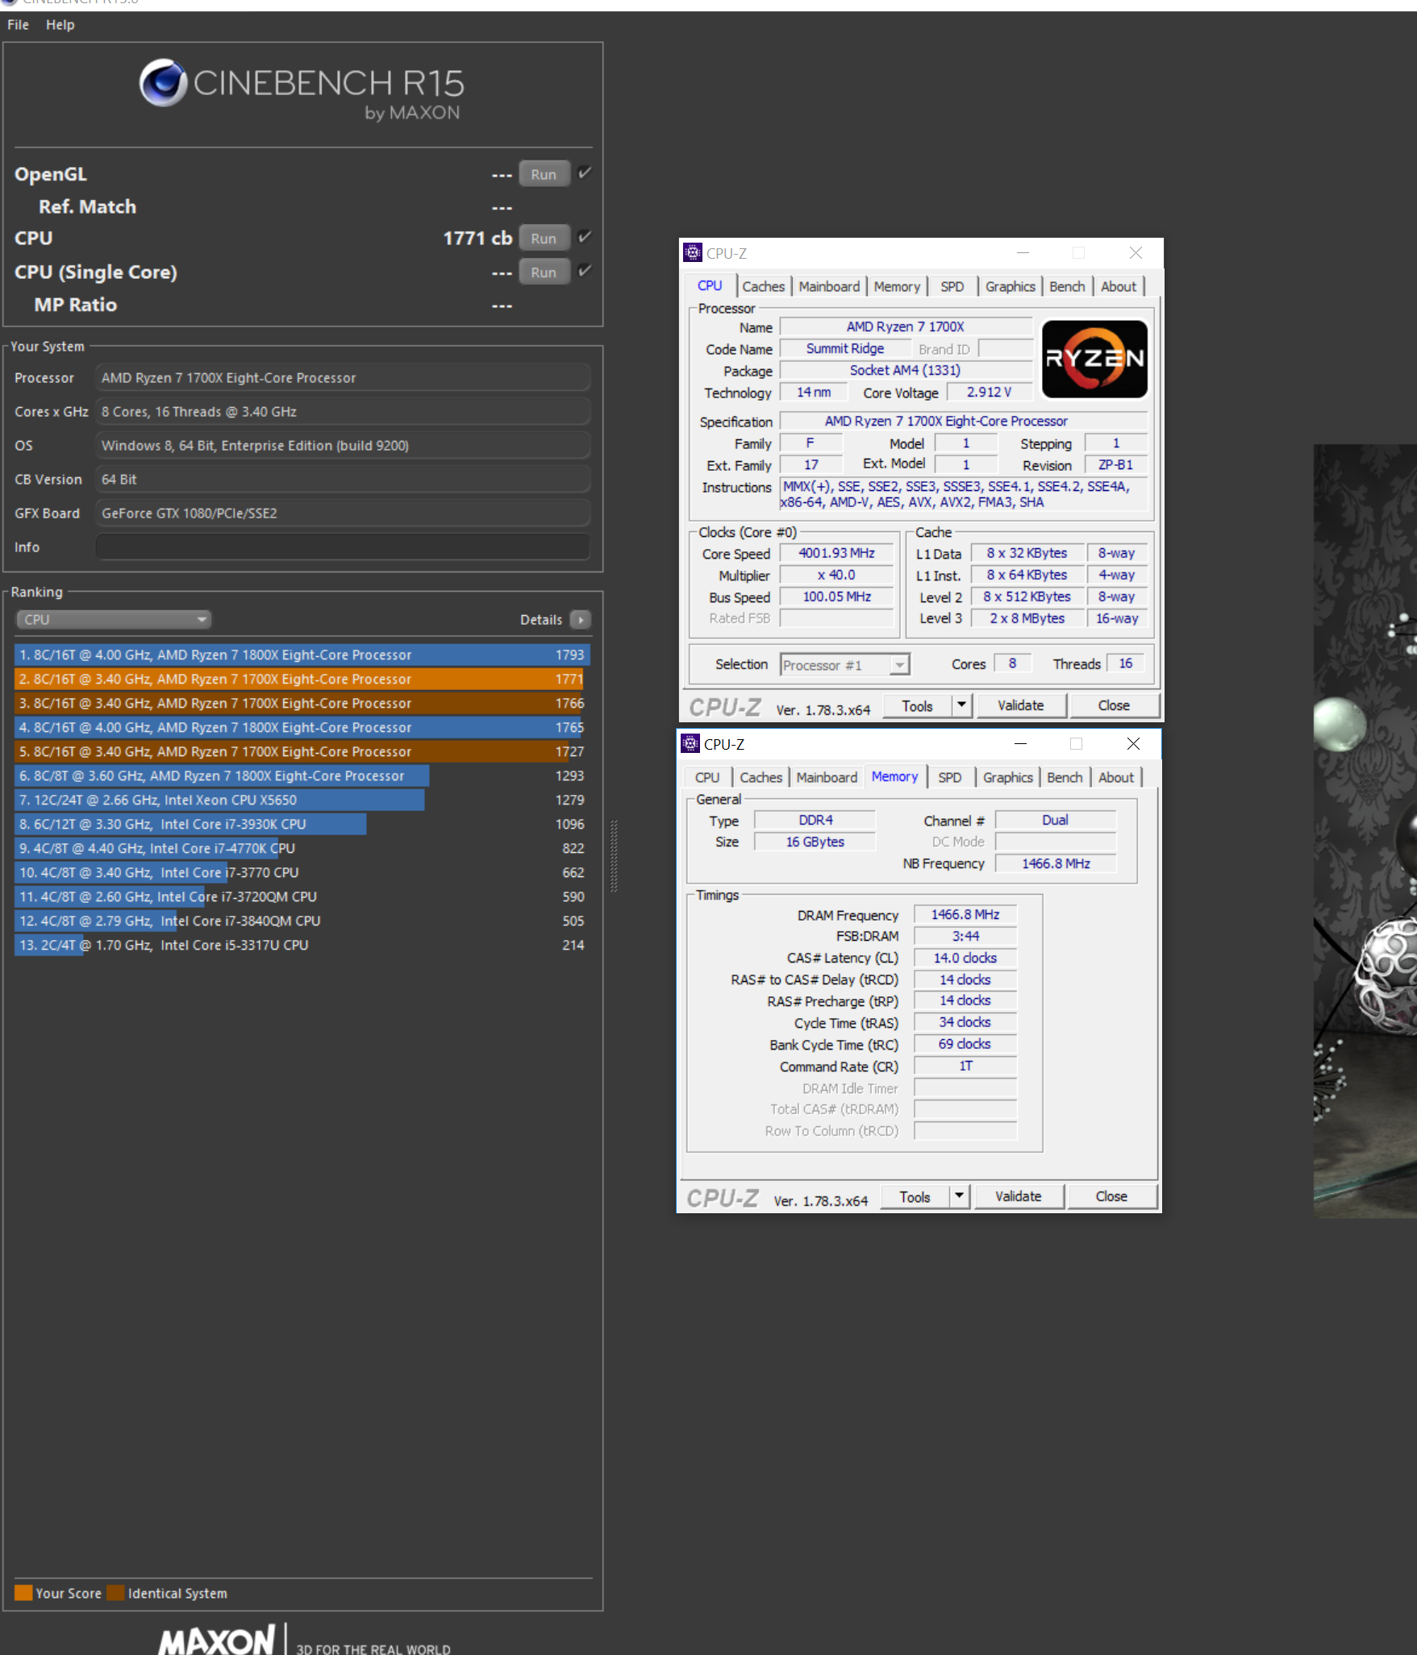
Task: Switch to Mainboard tab in upper CPU-Z
Action: (x=829, y=286)
